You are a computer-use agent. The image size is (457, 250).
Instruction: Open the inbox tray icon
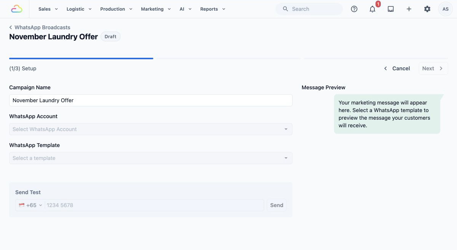391,9
